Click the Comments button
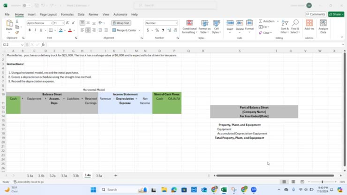 pyautogui.click(x=316, y=14)
